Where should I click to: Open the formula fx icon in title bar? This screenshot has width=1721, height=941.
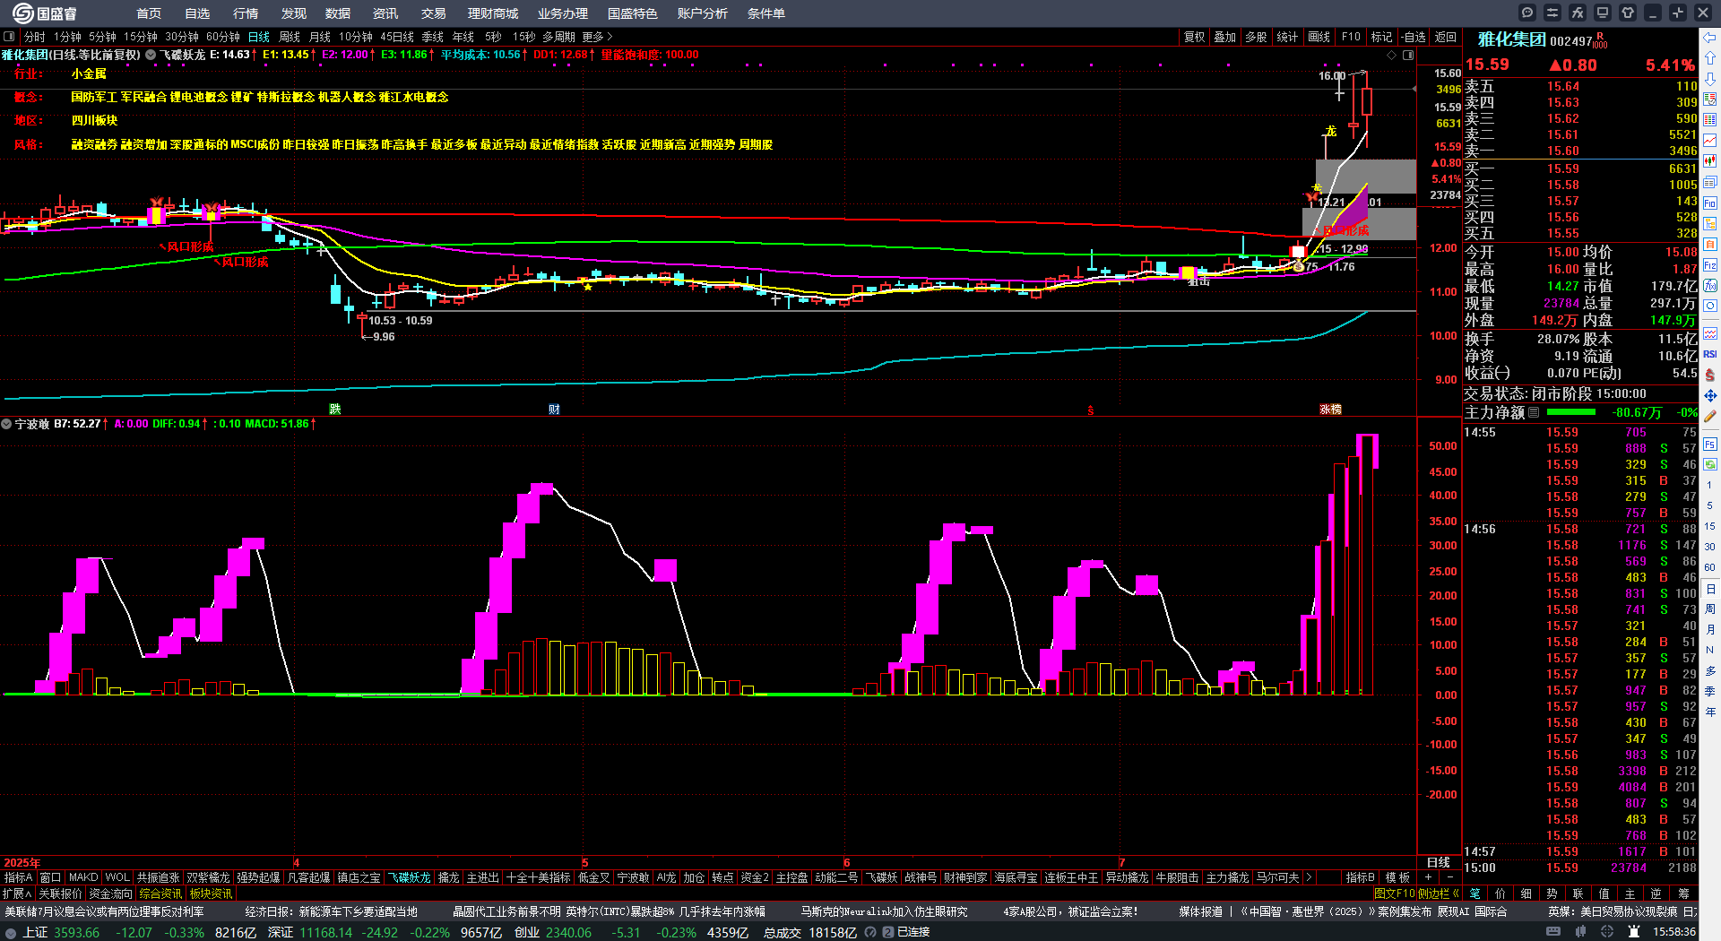coord(1578,13)
